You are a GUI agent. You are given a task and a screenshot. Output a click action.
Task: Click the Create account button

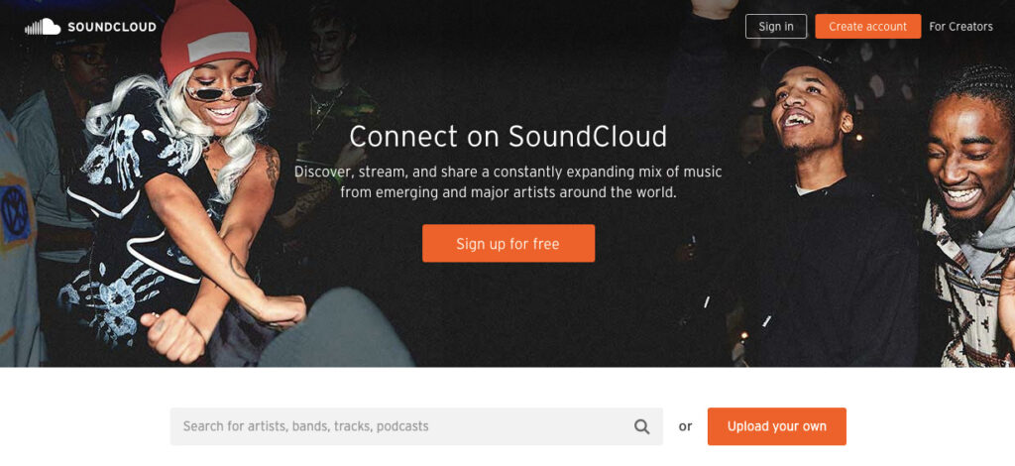coord(868,27)
